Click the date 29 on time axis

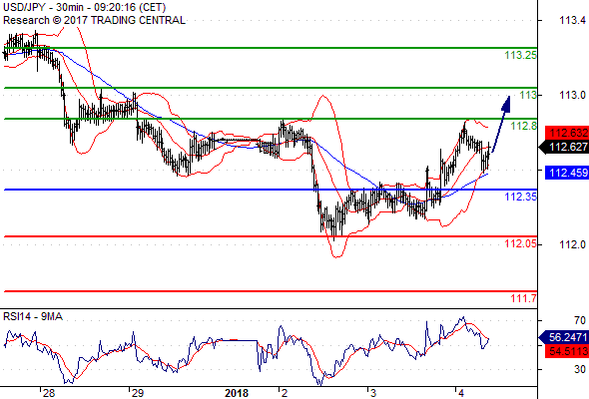[138, 393]
